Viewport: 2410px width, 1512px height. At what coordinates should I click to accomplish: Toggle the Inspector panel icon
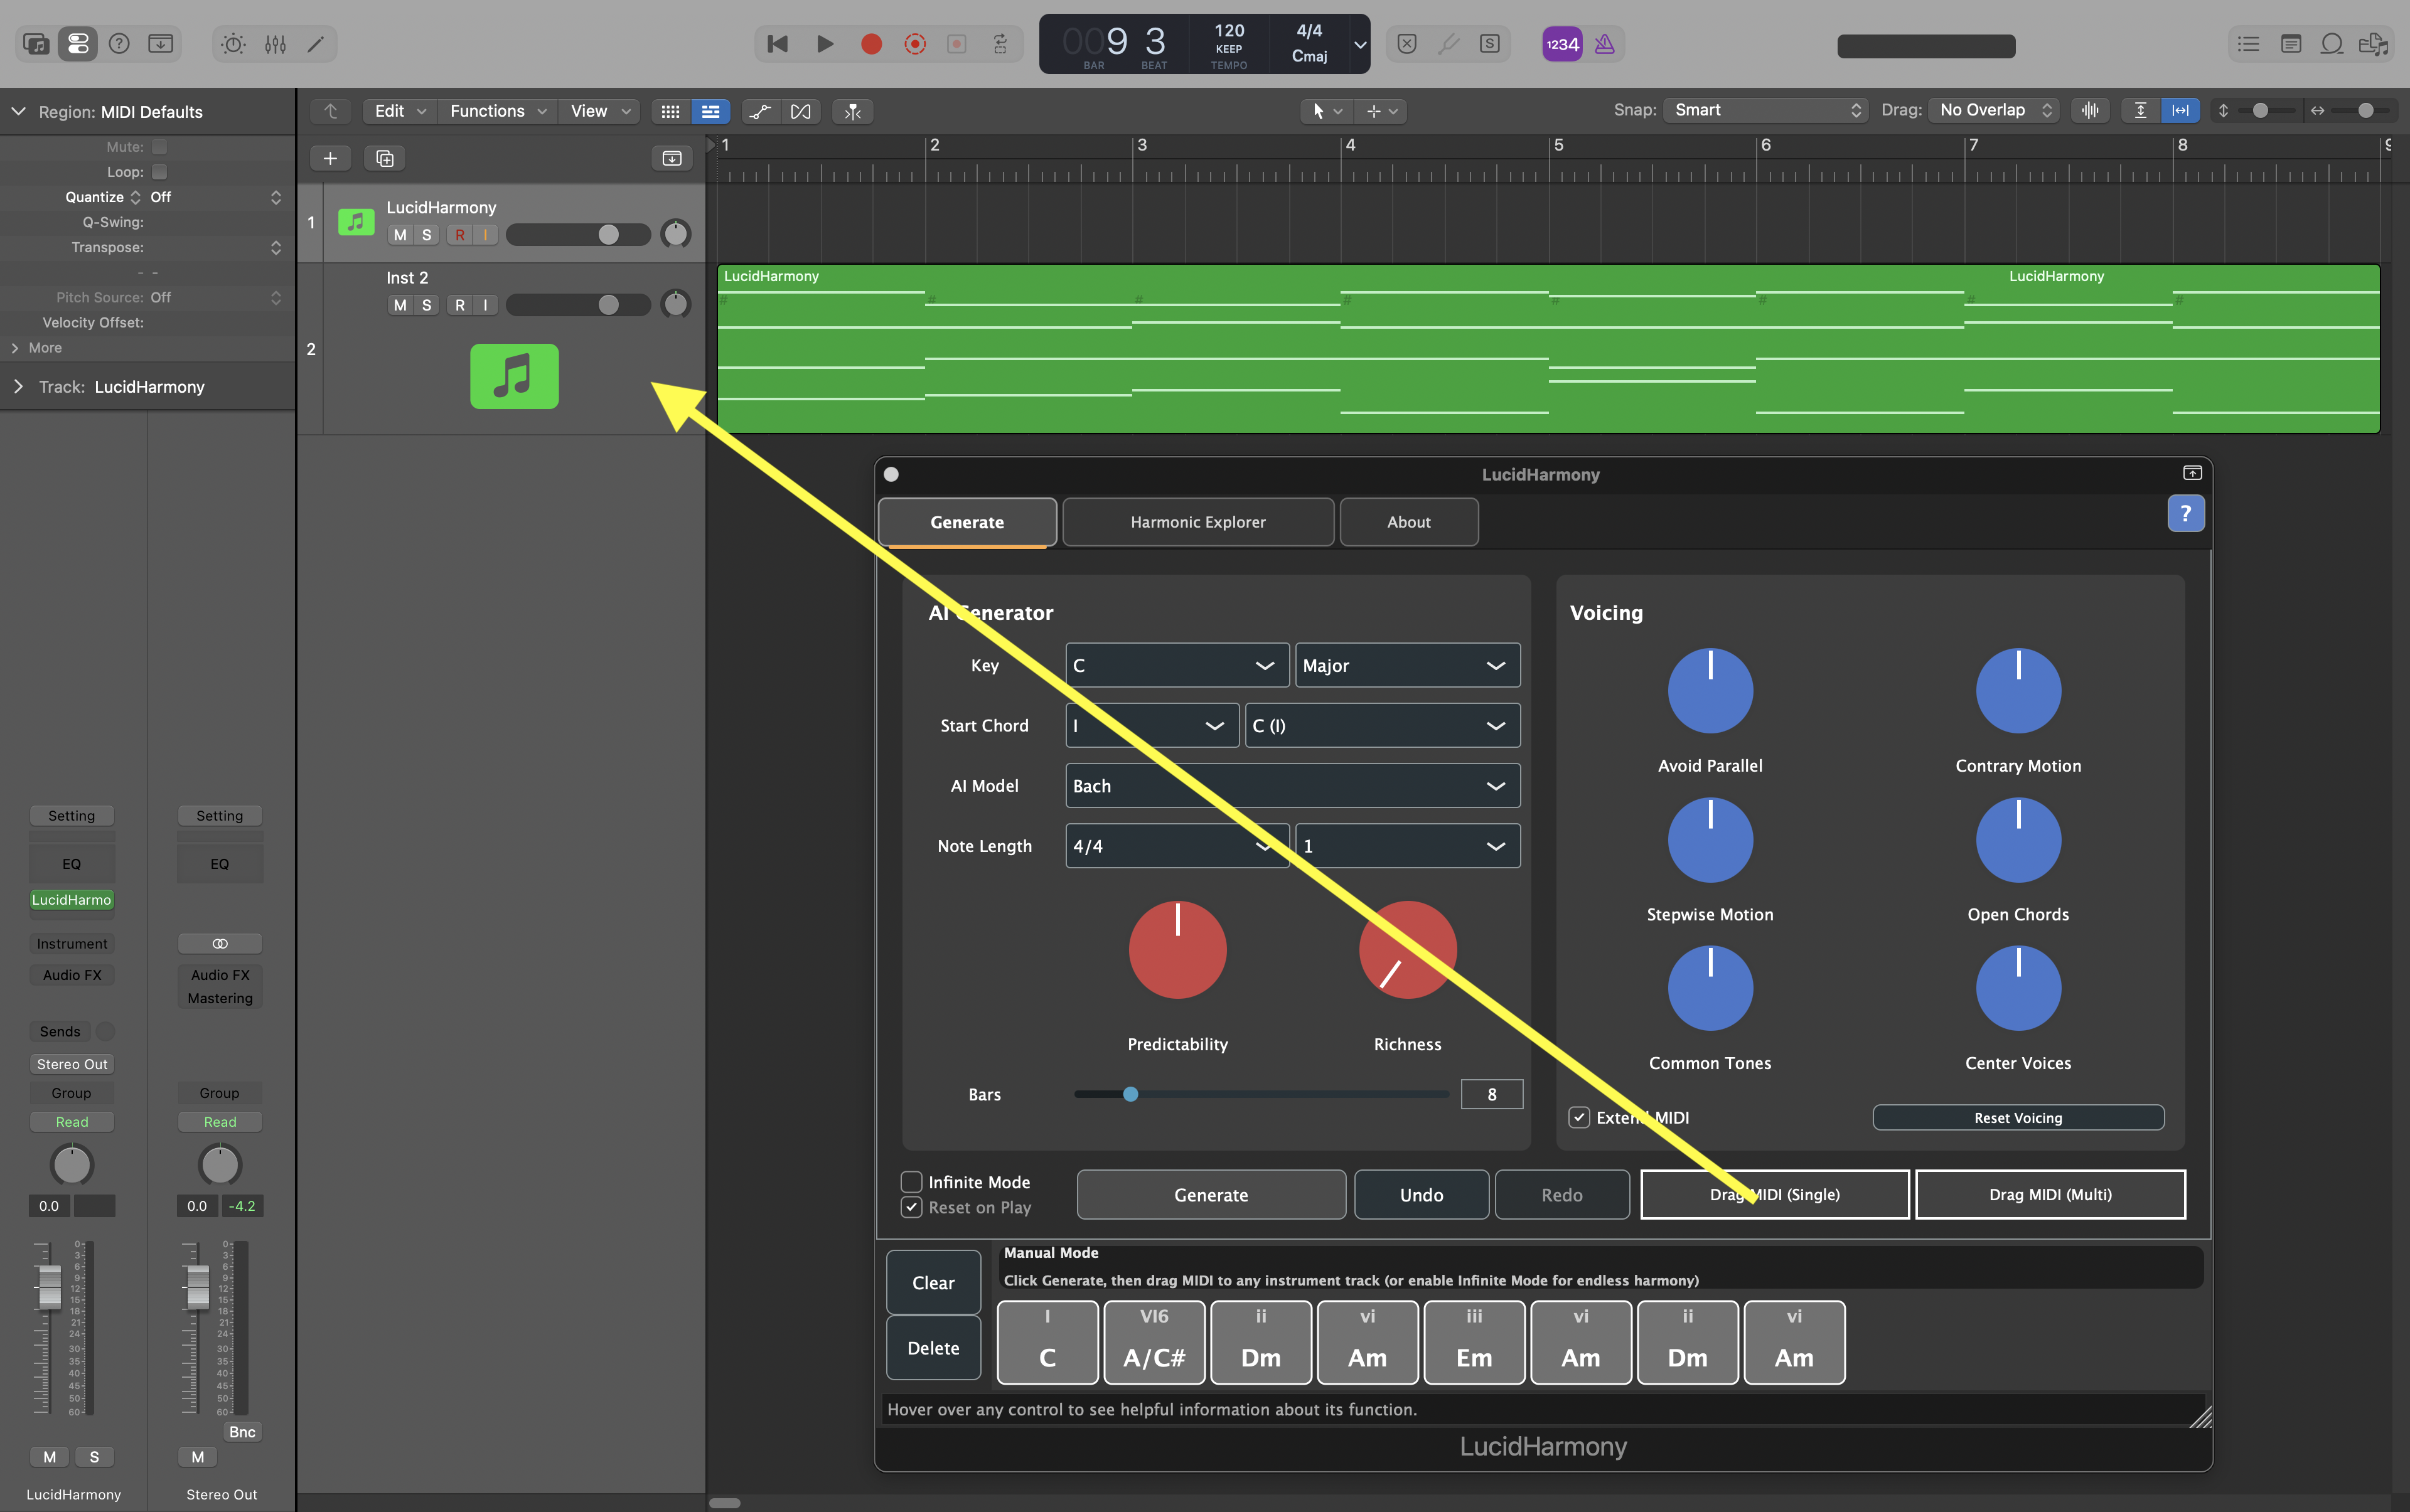pos(77,44)
